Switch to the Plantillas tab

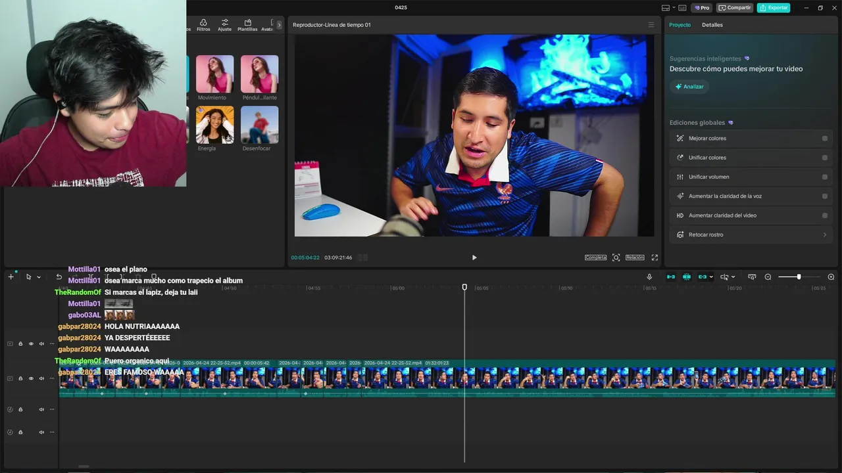247,25
